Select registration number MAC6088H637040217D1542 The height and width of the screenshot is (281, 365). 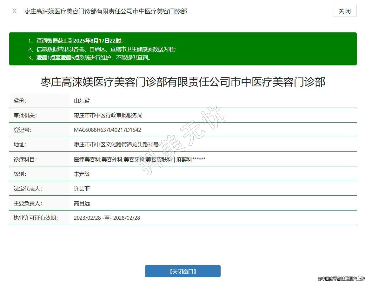(x=107, y=130)
